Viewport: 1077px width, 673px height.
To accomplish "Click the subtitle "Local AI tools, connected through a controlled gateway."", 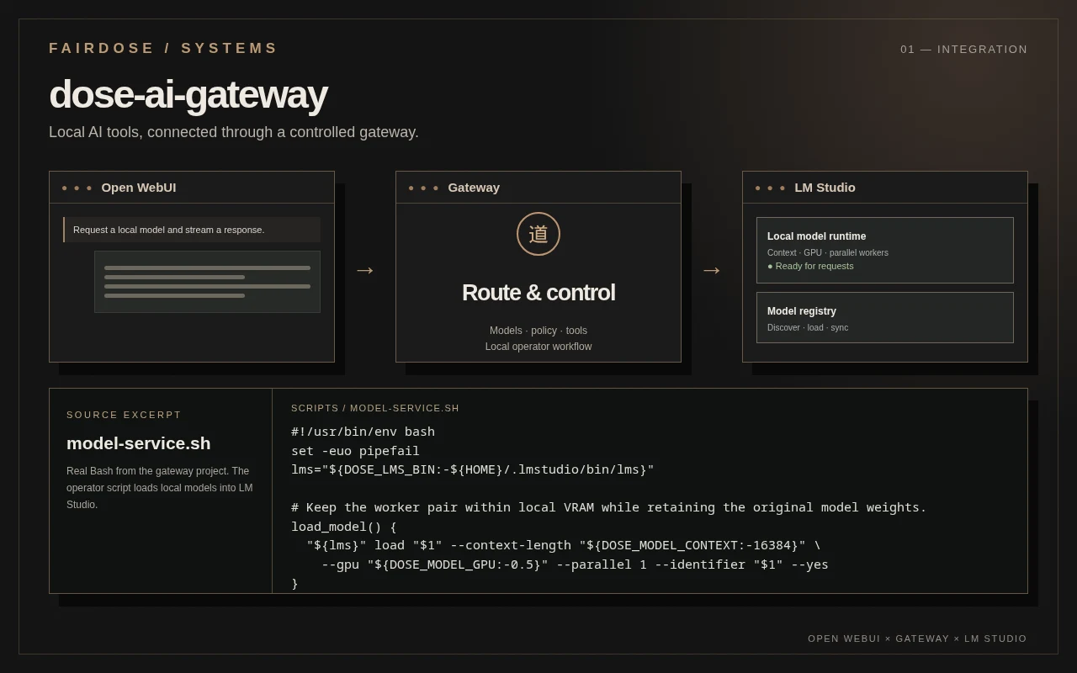I will pyautogui.click(x=234, y=132).
